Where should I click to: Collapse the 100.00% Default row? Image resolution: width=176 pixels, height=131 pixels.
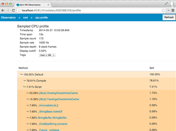(21, 74)
